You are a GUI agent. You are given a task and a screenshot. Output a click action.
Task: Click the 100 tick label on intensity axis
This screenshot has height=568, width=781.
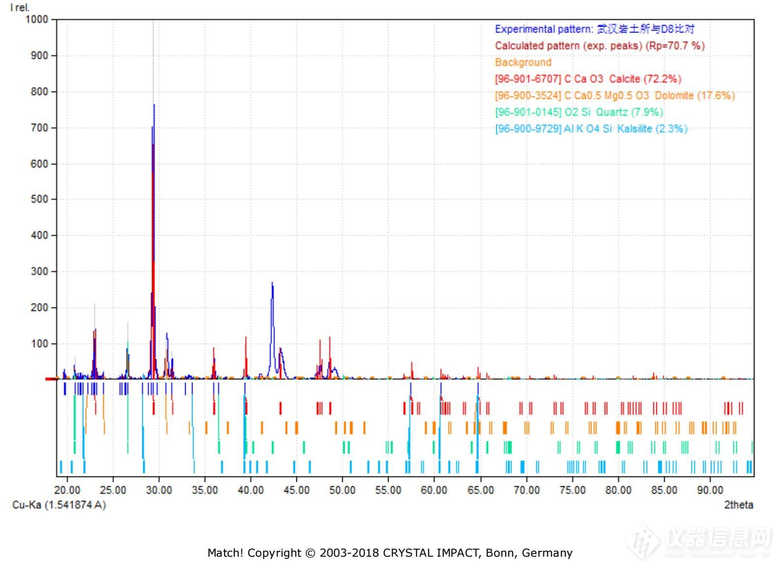pos(39,344)
